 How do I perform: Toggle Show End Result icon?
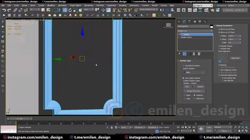184,54
